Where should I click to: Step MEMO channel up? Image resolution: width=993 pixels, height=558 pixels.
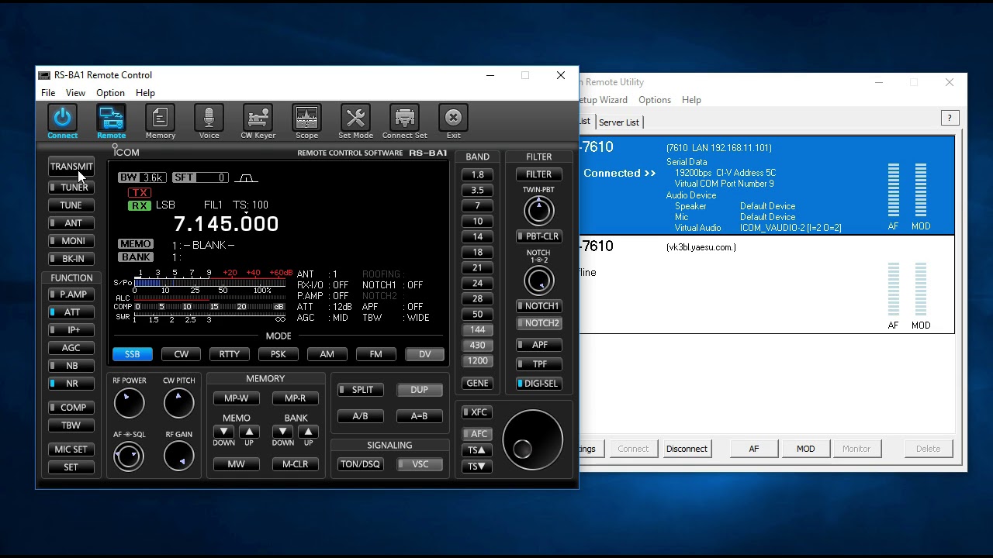(249, 432)
